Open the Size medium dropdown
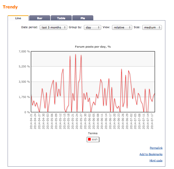This screenshot has width=174, height=169. pyautogui.click(x=152, y=27)
